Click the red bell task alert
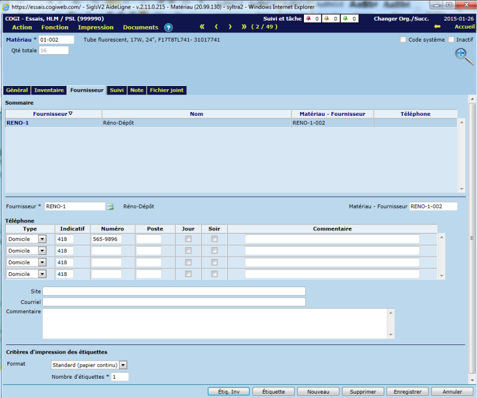The width and height of the screenshot is (477, 398). pyautogui.click(x=307, y=19)
